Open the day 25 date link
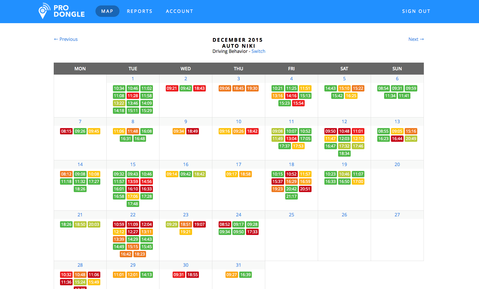The width and height of the screenshot is (479, 289). tap(291, 215)
